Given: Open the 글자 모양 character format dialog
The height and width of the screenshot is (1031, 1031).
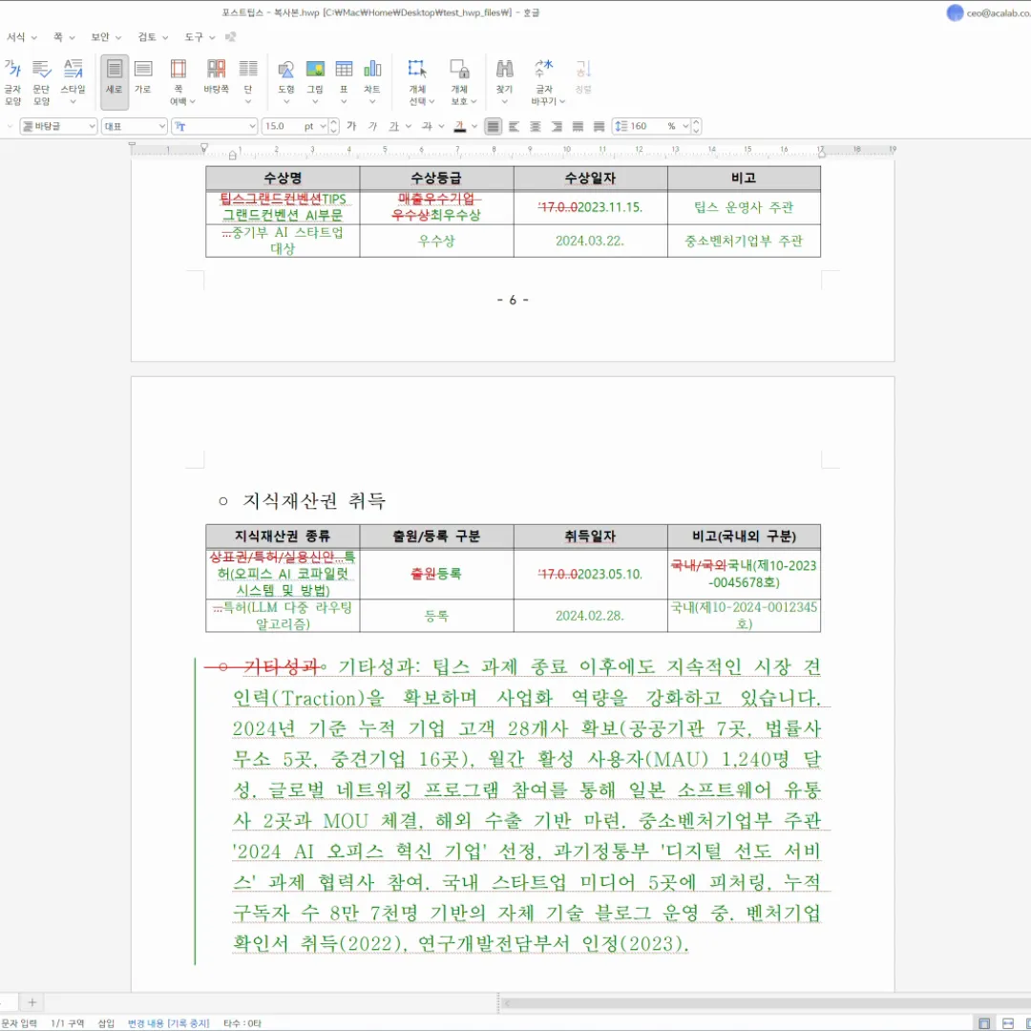Looking at the screenshot, I should tap(13, 80).
